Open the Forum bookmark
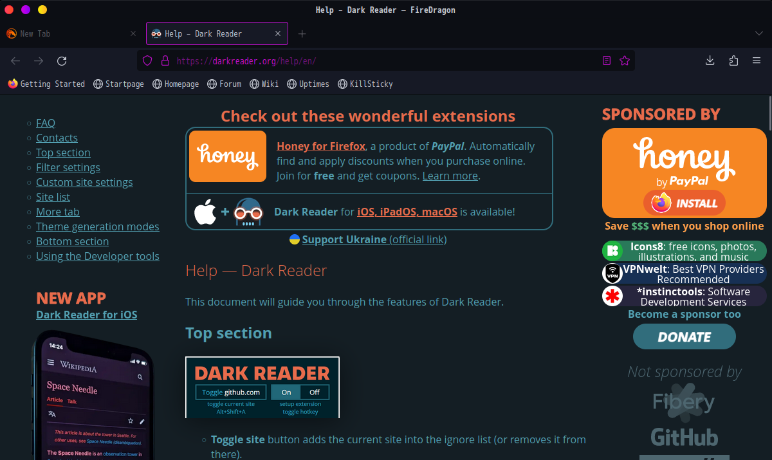 click(x=225, y=84)
